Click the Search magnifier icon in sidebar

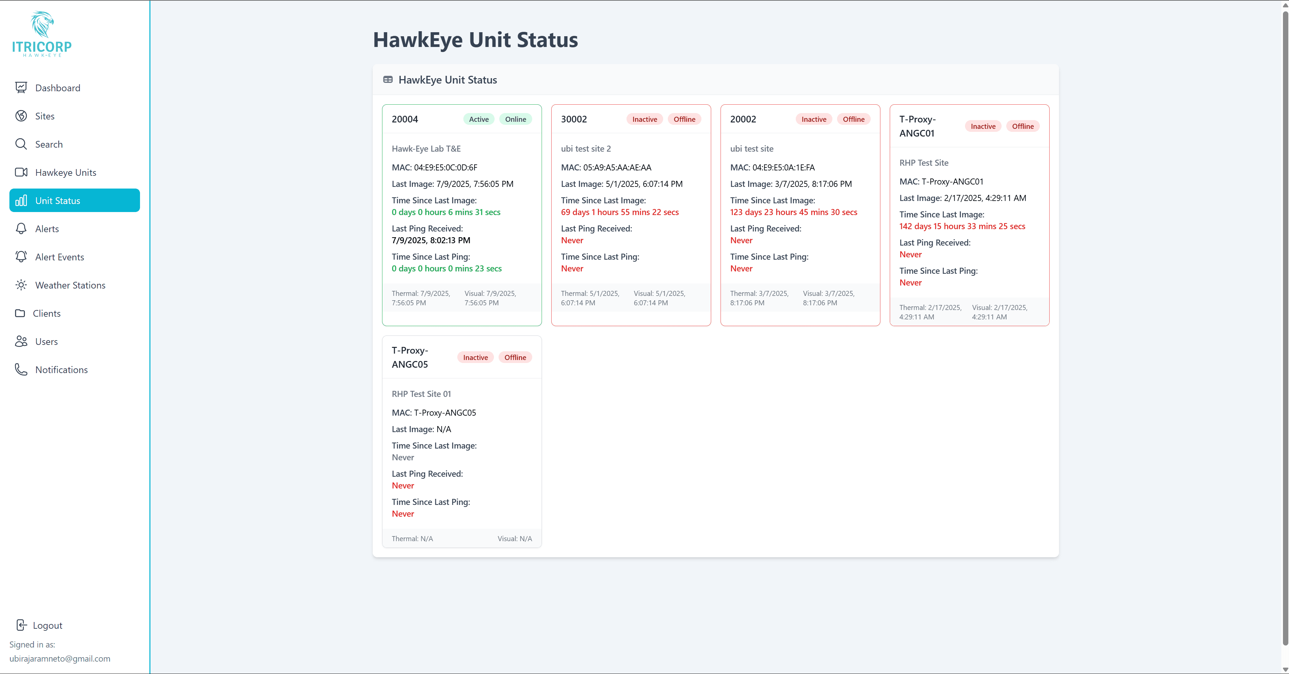pos(21,144)
